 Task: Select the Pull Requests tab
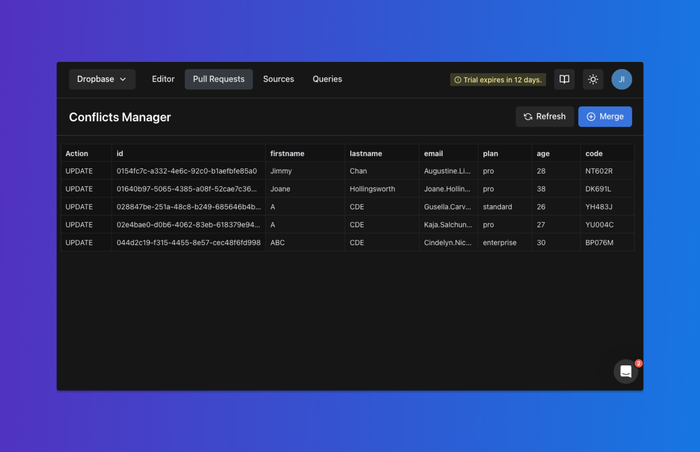(218, 79)
